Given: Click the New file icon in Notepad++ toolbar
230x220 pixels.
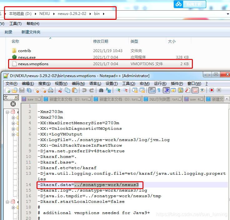Looking at the screenshot, I should coord(7,90).
